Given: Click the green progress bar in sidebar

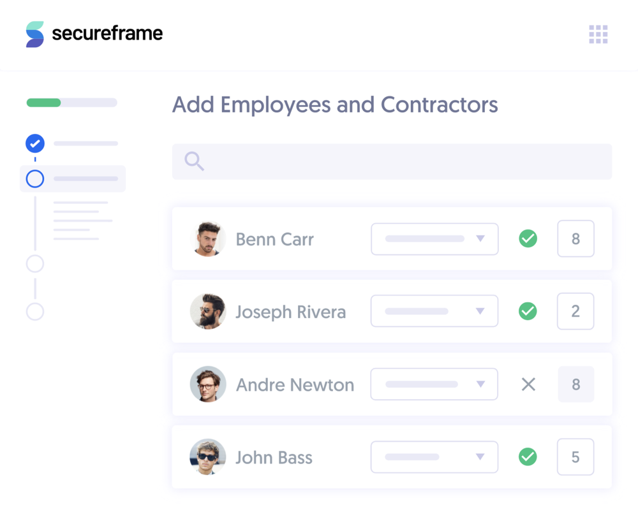Looking at the screenshot, I should [x=44, y=103].
